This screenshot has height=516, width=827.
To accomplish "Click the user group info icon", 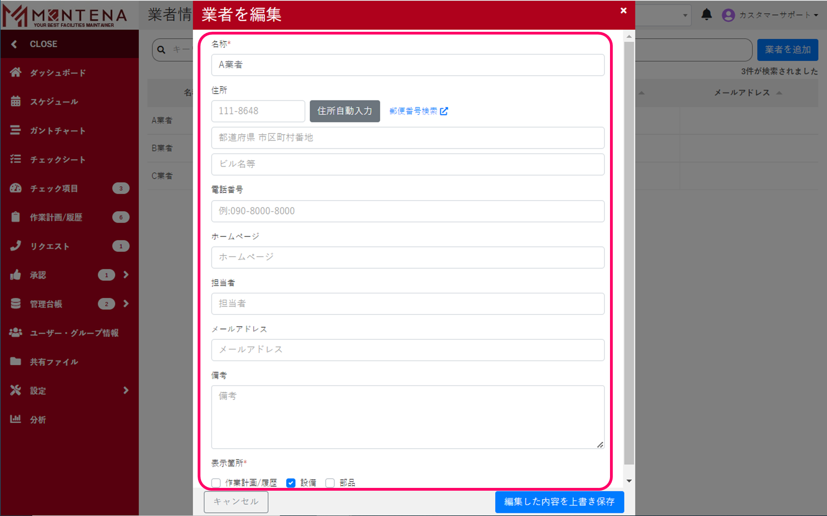I will click(16, 332).
